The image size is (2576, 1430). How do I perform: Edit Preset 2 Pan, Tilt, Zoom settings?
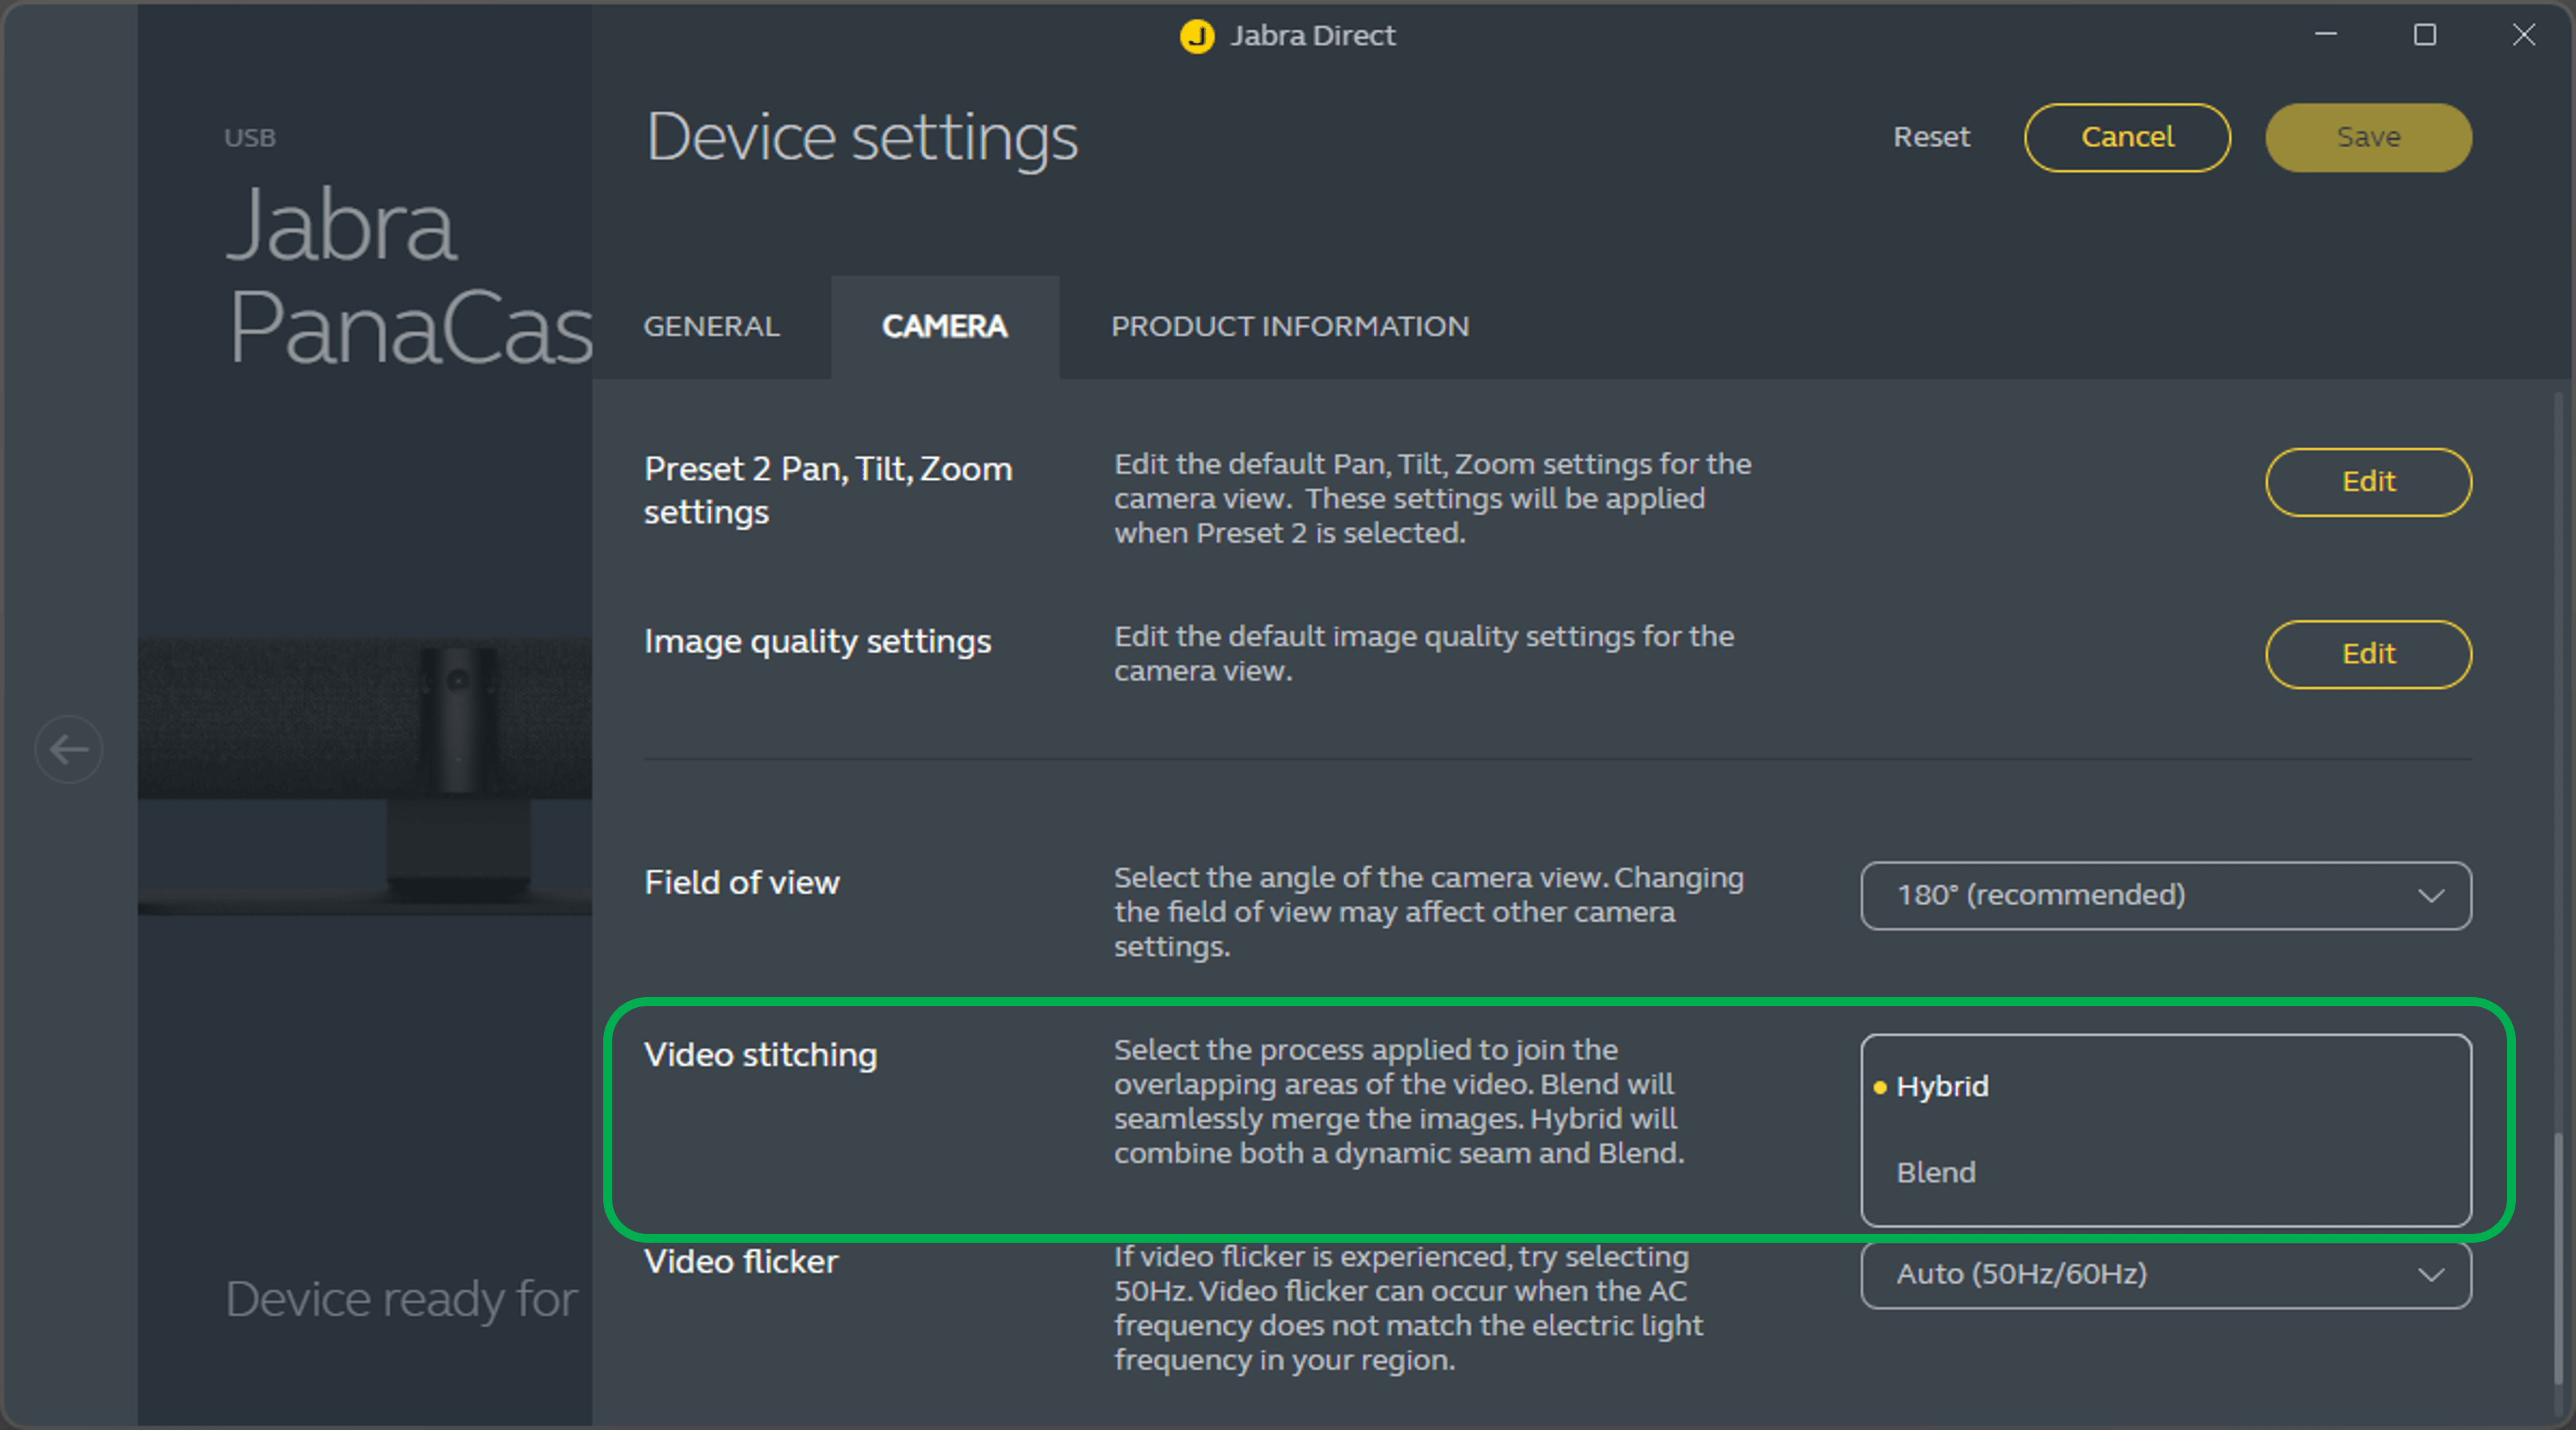click(x=2367, y=482)
